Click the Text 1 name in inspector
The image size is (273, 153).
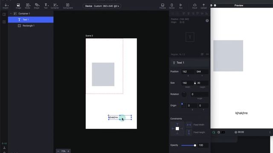pyautogui.click(x=180, y=63)
